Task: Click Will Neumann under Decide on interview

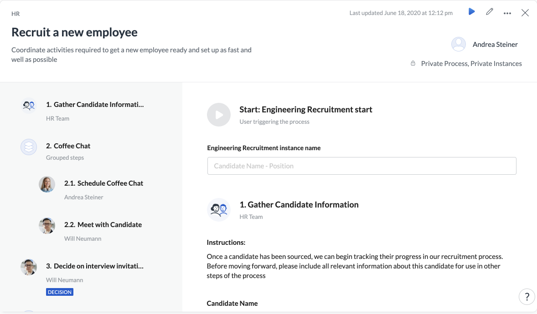Action: point(64,280)
